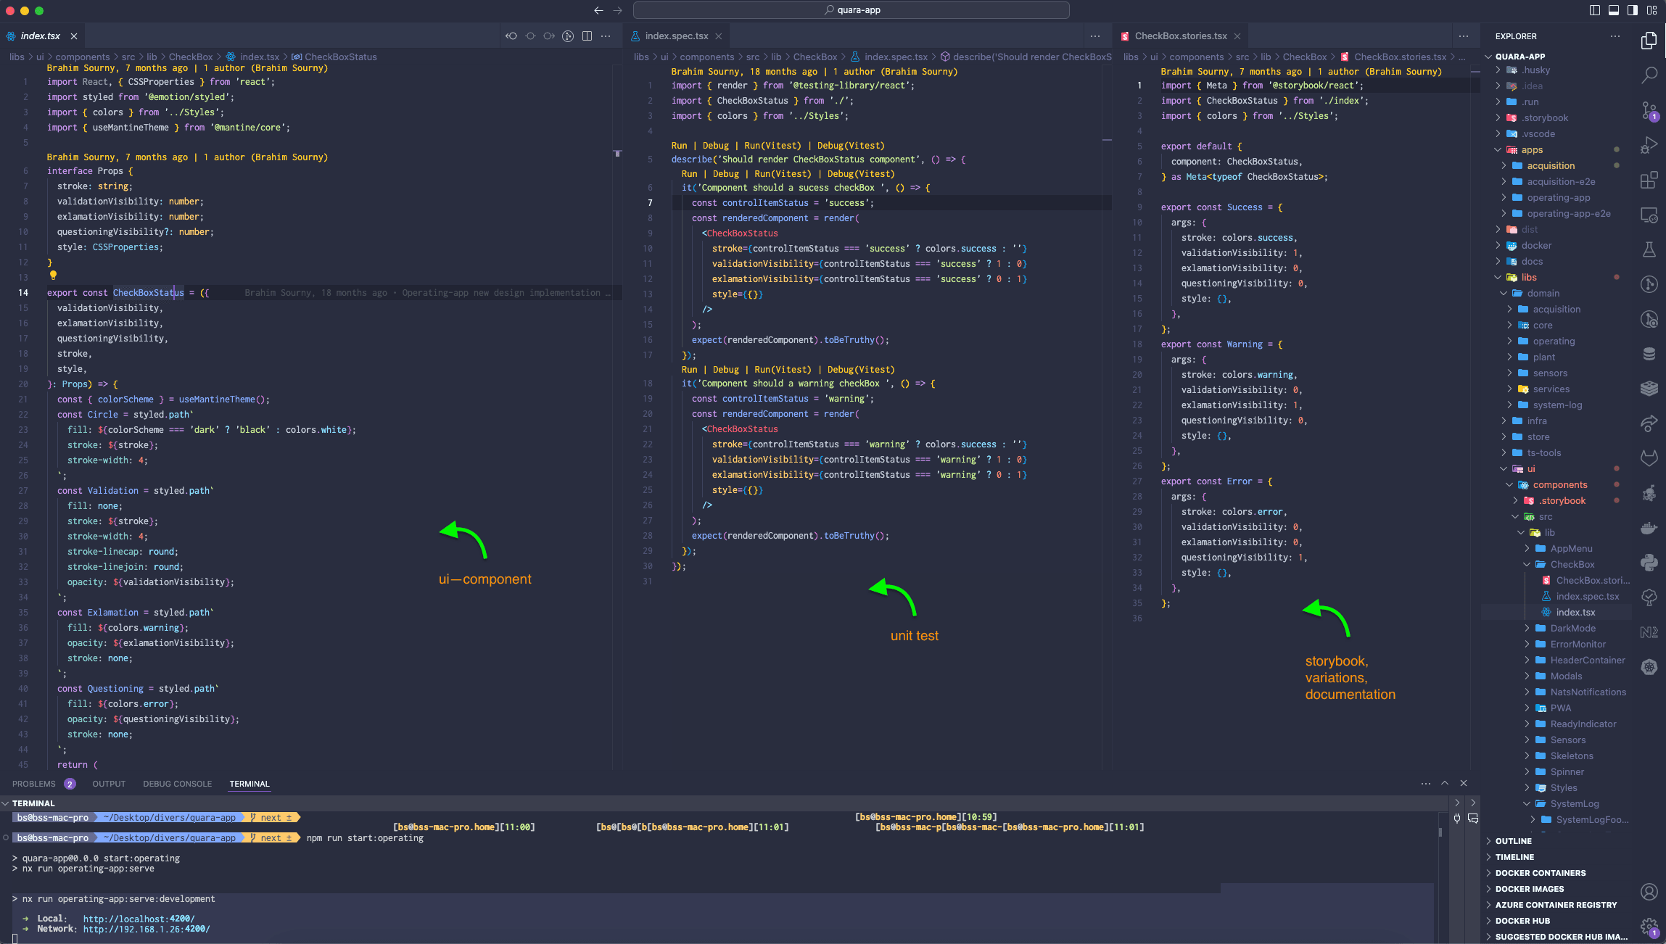Viewport: 1666px width, 944px height.
Task: Switch to CheckBox.stories.tsx tab
Action: [x=1180, y=36]
